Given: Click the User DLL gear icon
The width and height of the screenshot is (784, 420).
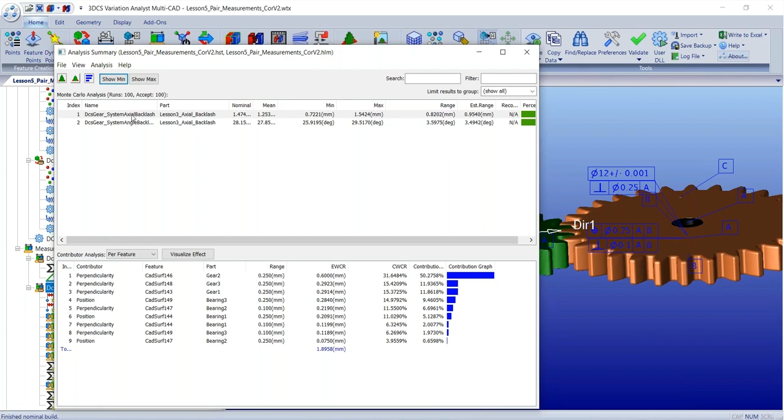Looking at the screenshot, I should point(660,40).
